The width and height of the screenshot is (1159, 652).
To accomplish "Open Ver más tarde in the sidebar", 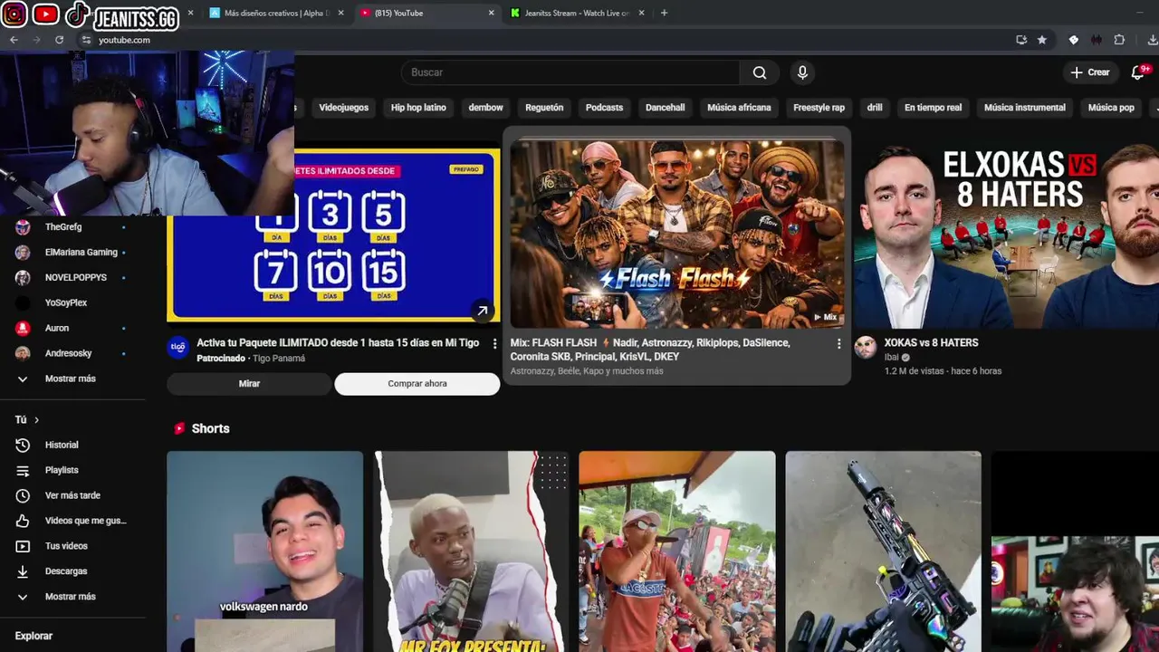I will [72, 495].
